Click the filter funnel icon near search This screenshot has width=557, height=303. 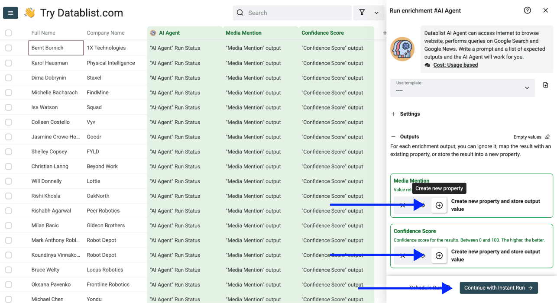coord(362,13)
